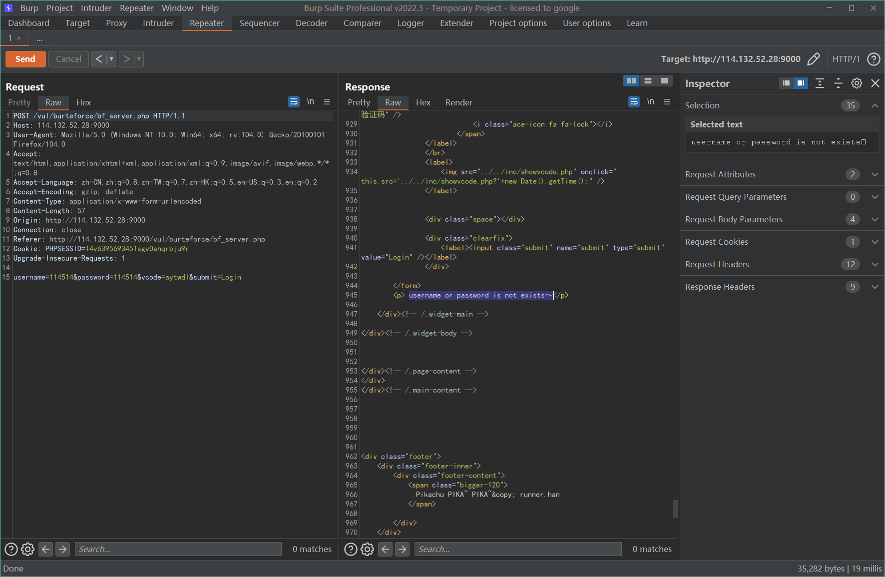Open Request search settings gear
This screenshot has height=577, width=885.
coord(27,550)
